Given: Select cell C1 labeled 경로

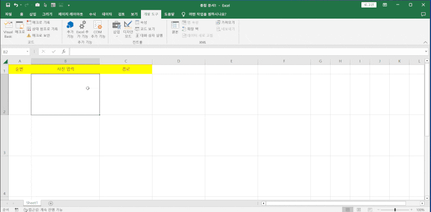Looking at the screenshot, I should click(126, 69).
